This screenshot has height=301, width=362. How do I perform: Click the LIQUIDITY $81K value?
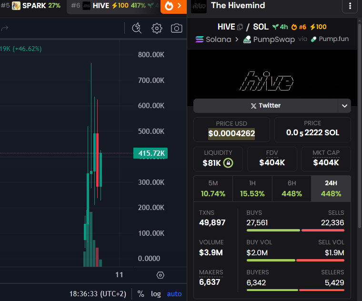pyautogui.click(x=211, y=163)
